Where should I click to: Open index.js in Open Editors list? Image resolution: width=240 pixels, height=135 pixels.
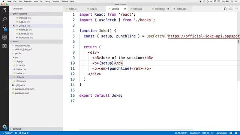[x=23, y=18]
